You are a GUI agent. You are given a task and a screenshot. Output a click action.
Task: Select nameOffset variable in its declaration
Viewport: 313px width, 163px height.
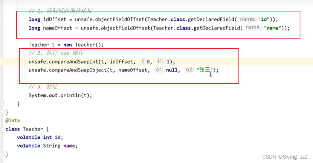click(x=57, y=28)
